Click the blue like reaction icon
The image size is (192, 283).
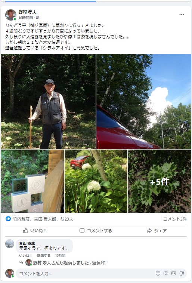(x=8, y=219)
